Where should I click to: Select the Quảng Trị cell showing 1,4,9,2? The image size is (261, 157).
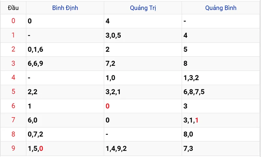(116, 148)
